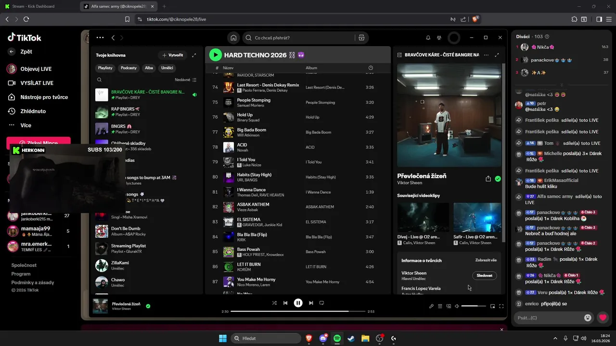Open Spotify from Windows taskbar
This screenshot has height=346, width=616.
[337, 338]
